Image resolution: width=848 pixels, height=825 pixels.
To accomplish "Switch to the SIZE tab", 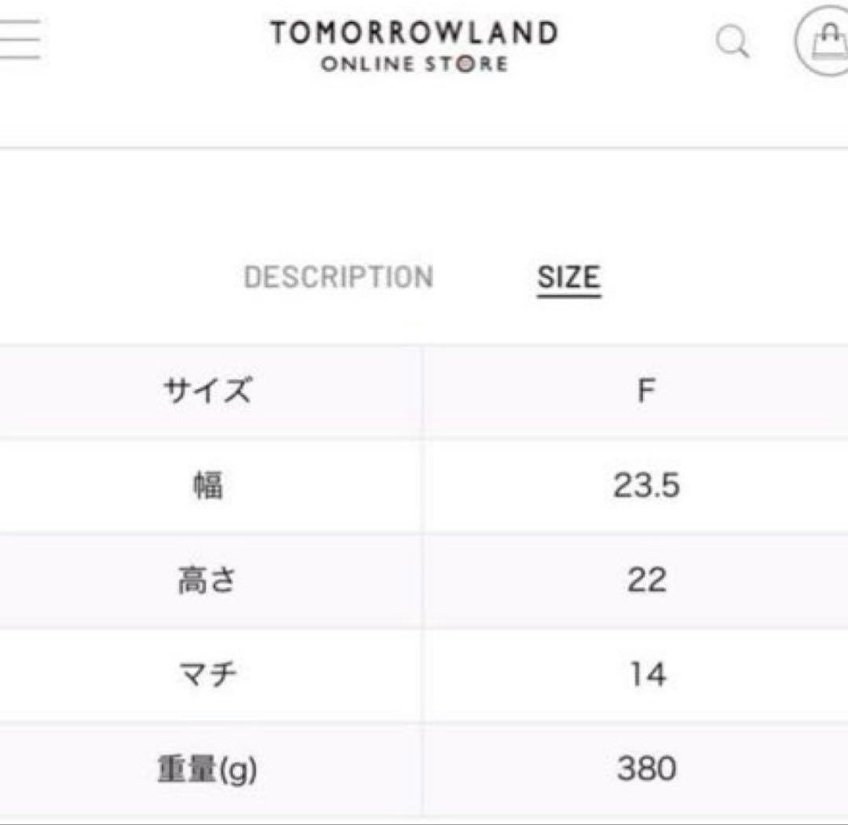I will [x=568, y=276].
